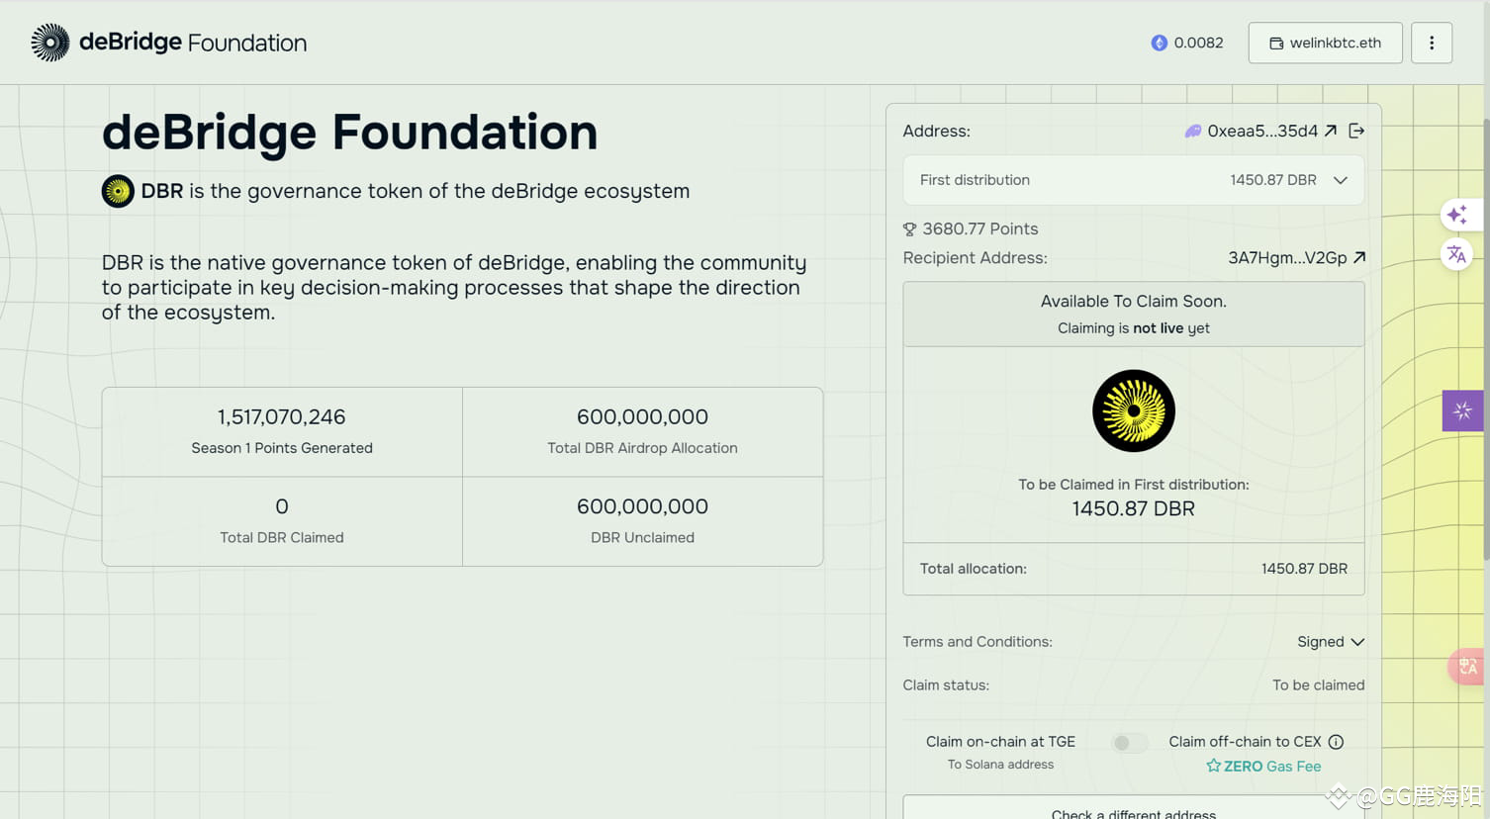
Task: Open the external link arrow for 0xeaa5...35d4
Action: click(1330, 130)
